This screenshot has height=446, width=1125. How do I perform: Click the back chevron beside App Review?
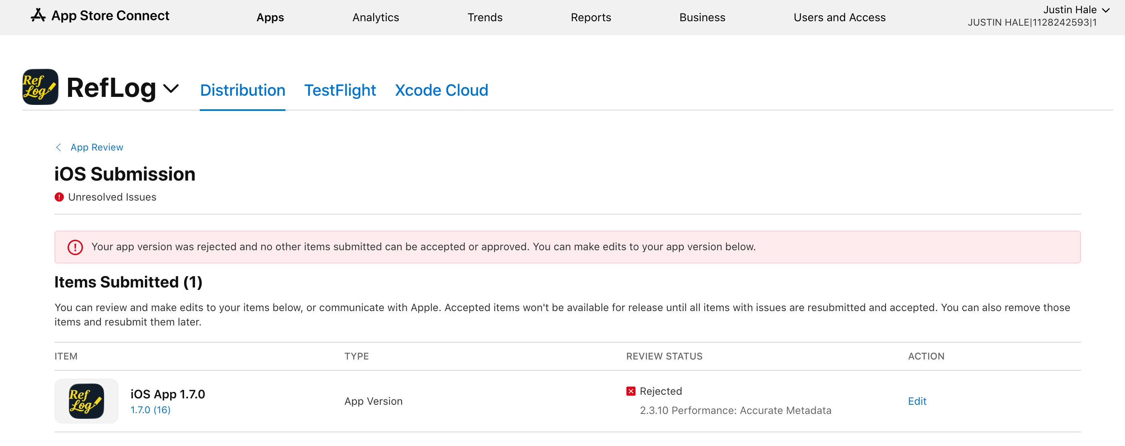pyautogui.click(x=58, y=147)
